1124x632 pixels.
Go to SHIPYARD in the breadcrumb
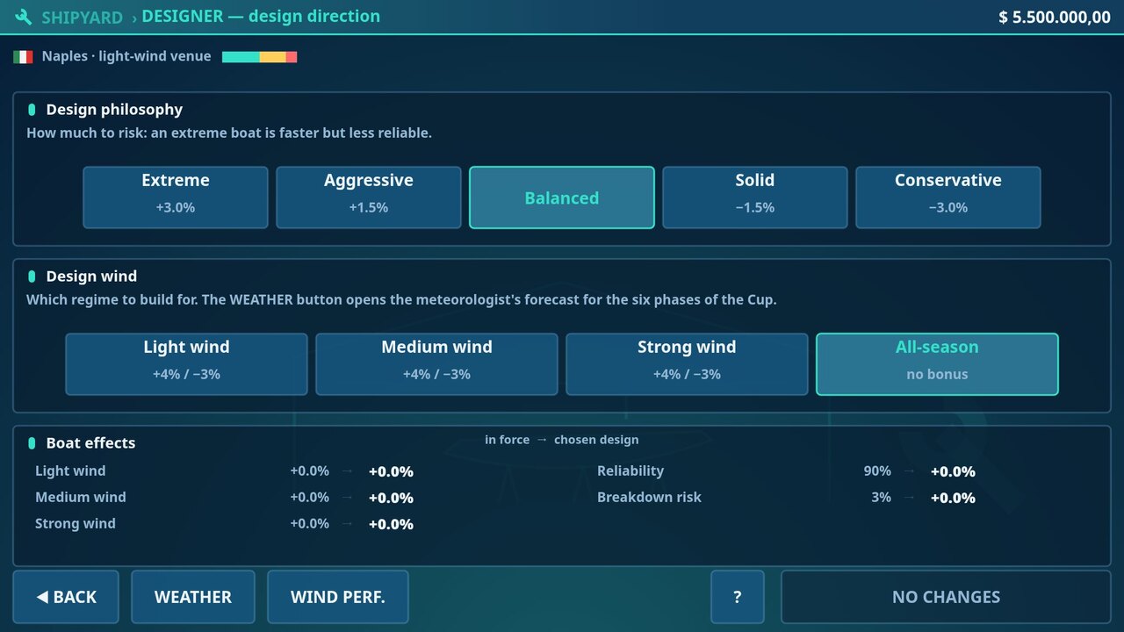82,18
